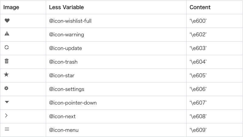Click the update refresh arrows icon
The width and height of the screenshot is (243, 137).
coord(7,47)
